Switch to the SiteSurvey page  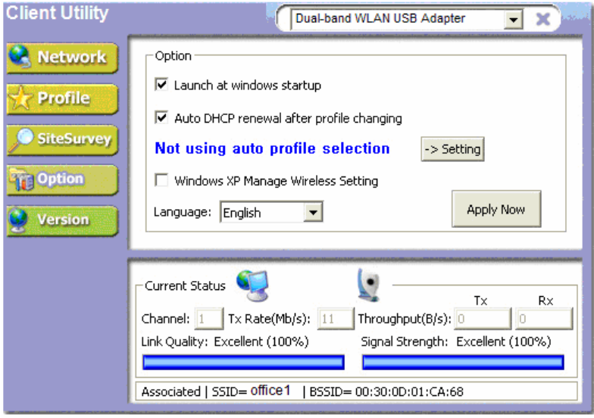coord(62,139)
